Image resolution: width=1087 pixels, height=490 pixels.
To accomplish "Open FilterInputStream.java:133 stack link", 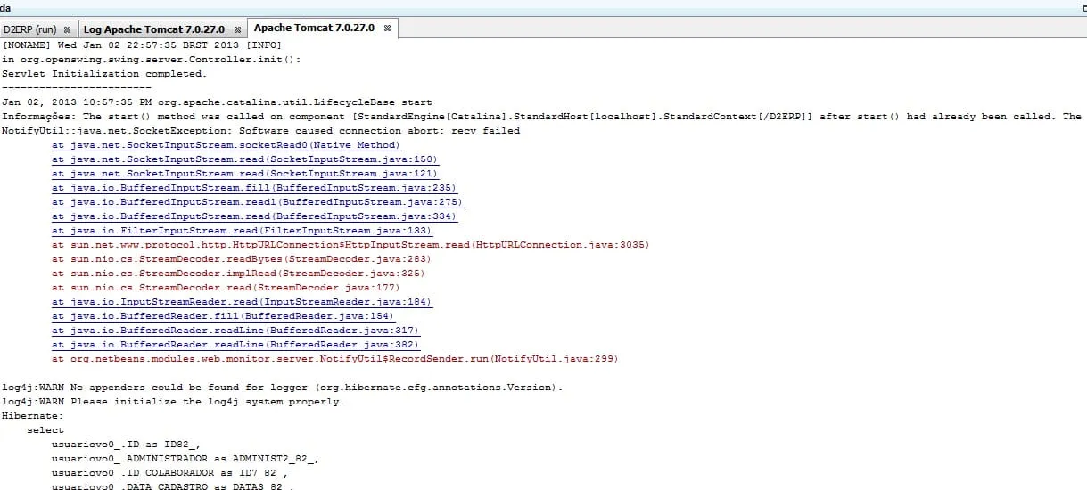I will click(242, 231).
